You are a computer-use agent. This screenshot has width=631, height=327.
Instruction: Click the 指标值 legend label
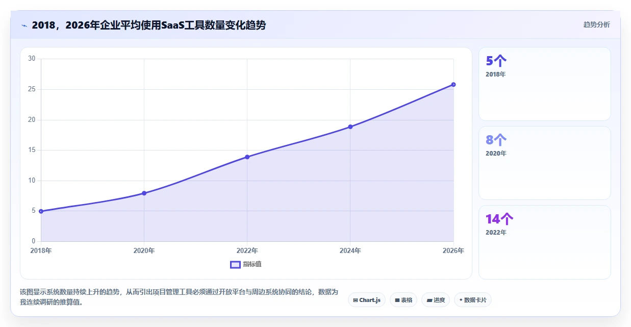(252, 264)
